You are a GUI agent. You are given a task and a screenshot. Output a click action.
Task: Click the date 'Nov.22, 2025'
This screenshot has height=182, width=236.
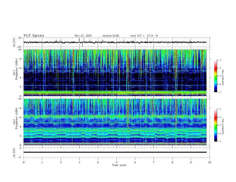[x=83, y=36]
